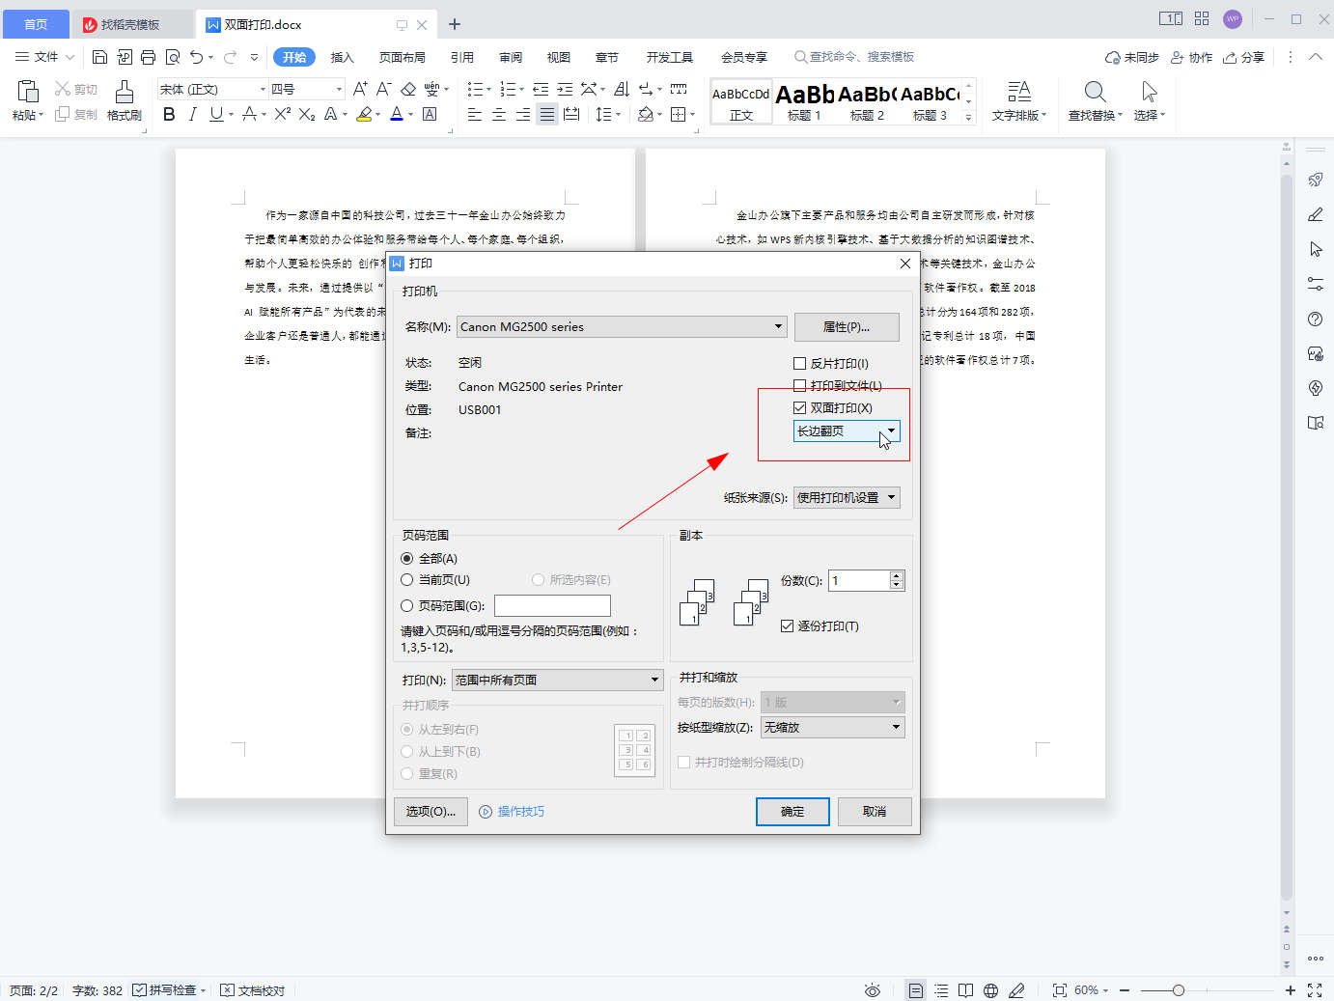Toggle 文档校对 in the status bar

[253, 990]
